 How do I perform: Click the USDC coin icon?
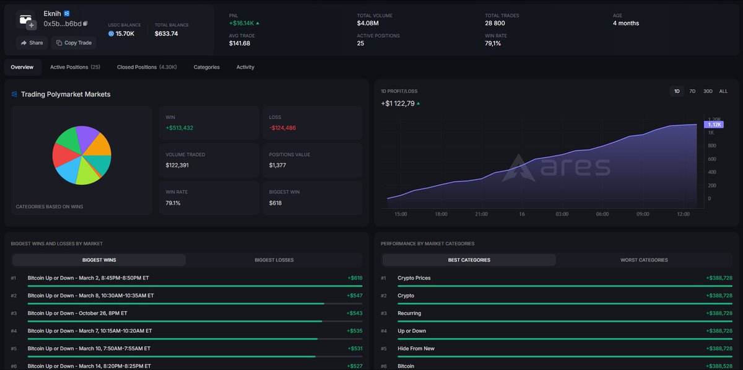click(x=111, y=33)
